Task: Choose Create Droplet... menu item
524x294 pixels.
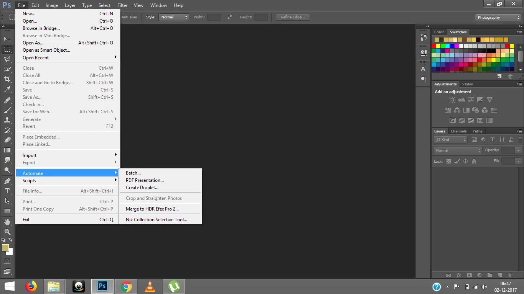Action: (160, 188)
